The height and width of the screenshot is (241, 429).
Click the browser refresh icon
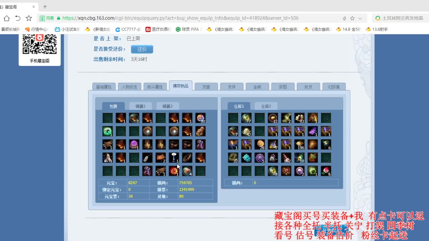(17, 18)
